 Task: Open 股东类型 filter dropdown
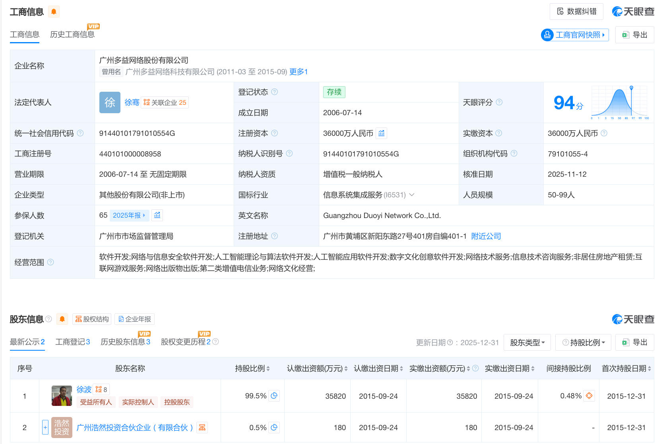tap(527, 342)
